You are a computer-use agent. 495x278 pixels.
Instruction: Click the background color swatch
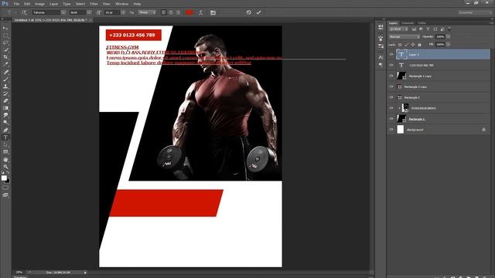8,181
